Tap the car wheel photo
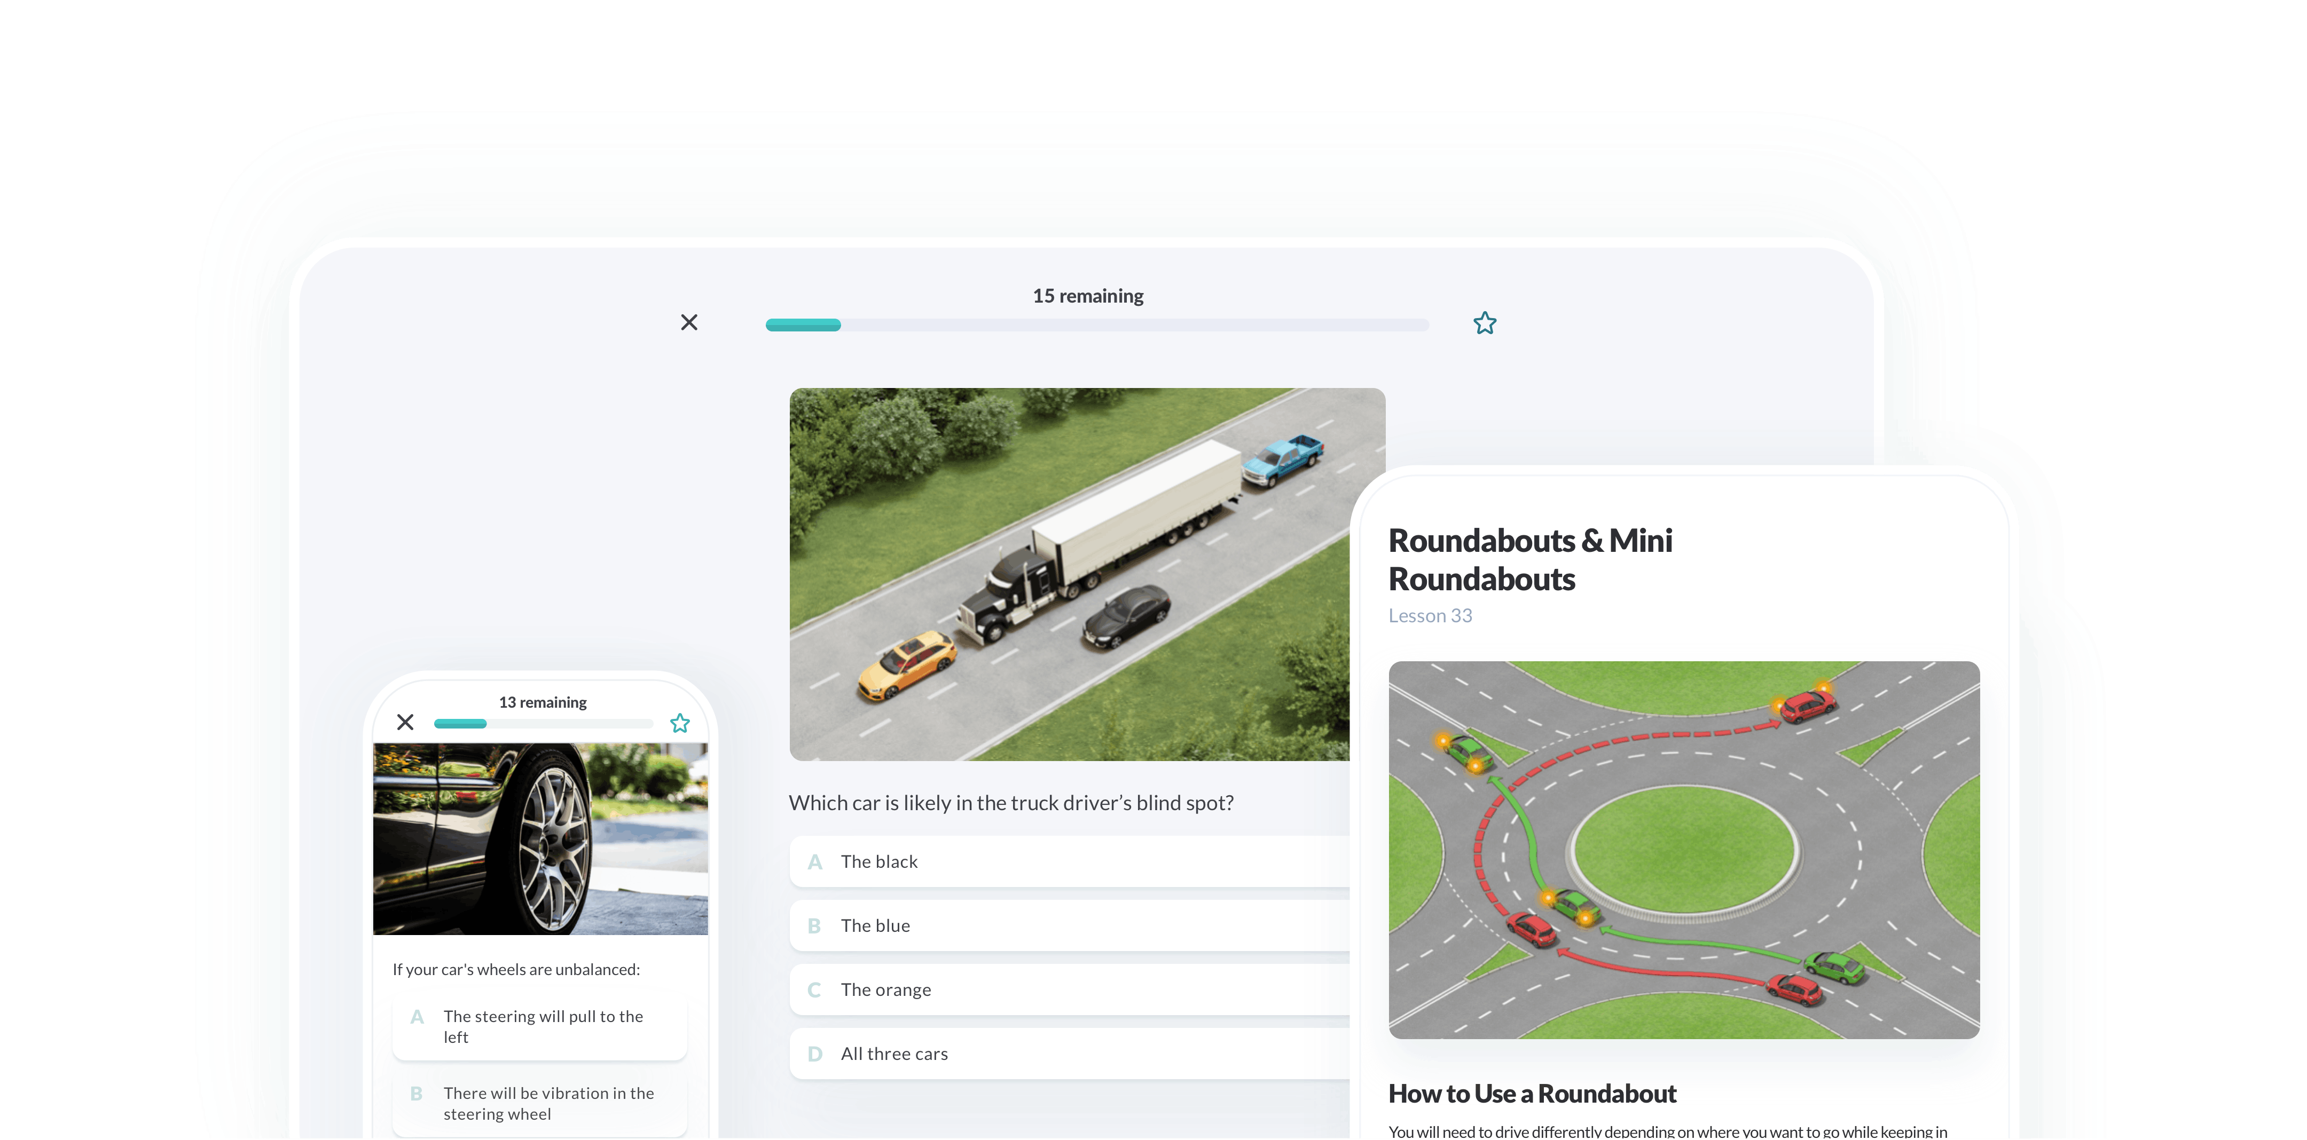The height and width of the screenshot is (1140, 2307). point(540,838)
